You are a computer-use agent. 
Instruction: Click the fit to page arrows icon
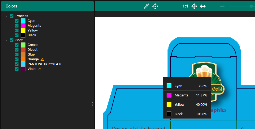[x=194, y=6]
